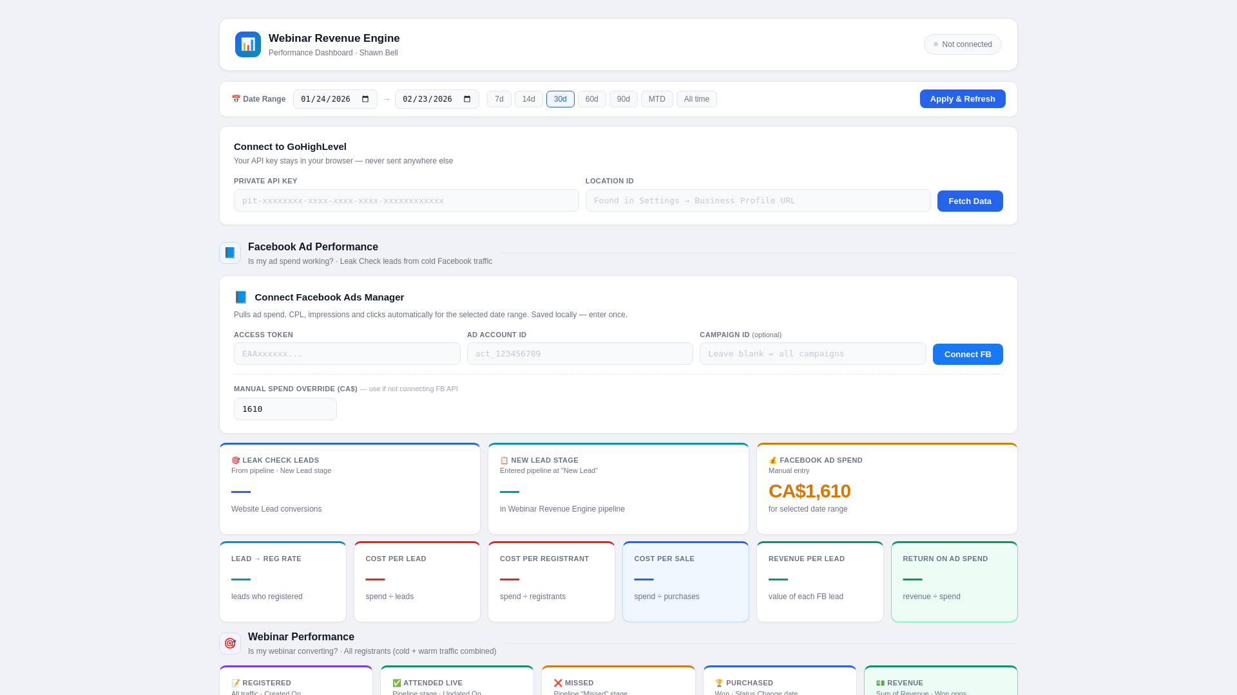Image resolution: width=1237 pixels, height=695 pixels.
Task: Click the end date field 02/23/2026
Action: coord(437,99)
